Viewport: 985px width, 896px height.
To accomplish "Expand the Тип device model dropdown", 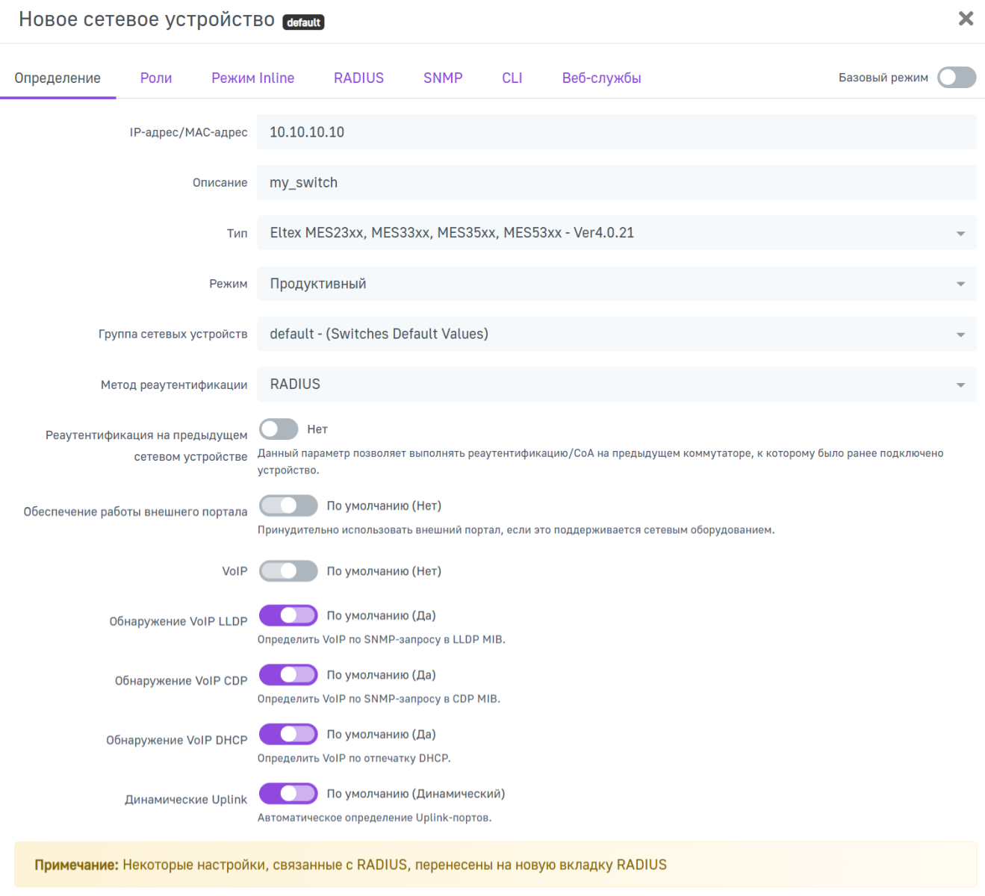I will click(x=616, y=233).
